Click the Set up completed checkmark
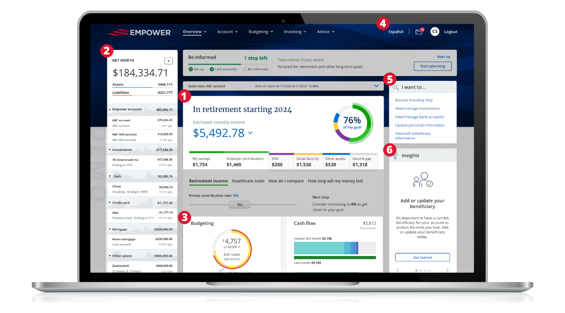Viewport: 565px width, 313px height. [191, 69]
